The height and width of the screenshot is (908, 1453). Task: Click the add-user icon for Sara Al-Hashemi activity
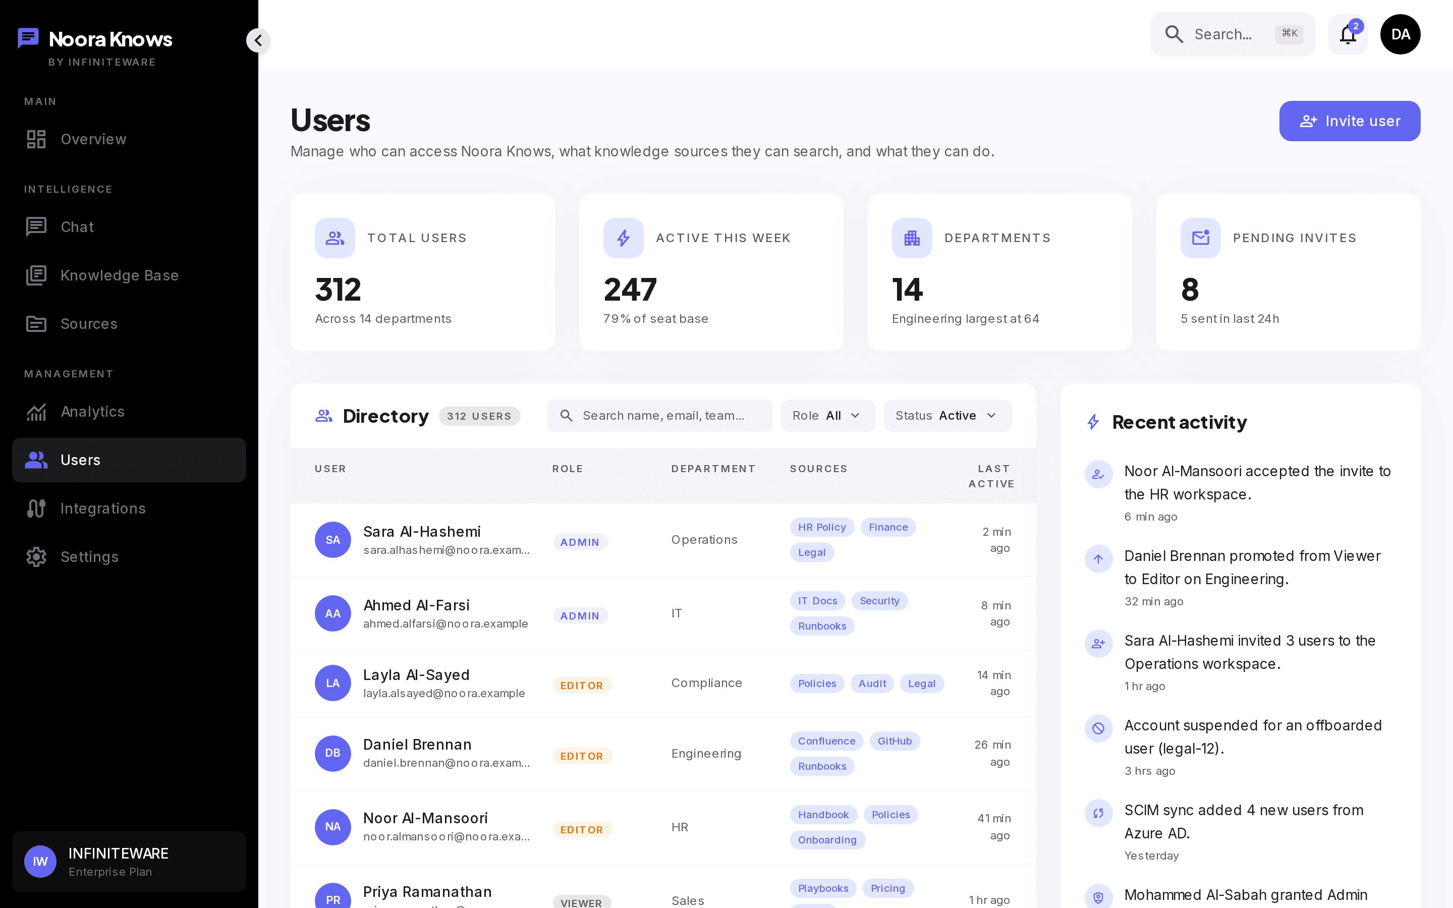pyautogui.click(x=1098, y=644)
